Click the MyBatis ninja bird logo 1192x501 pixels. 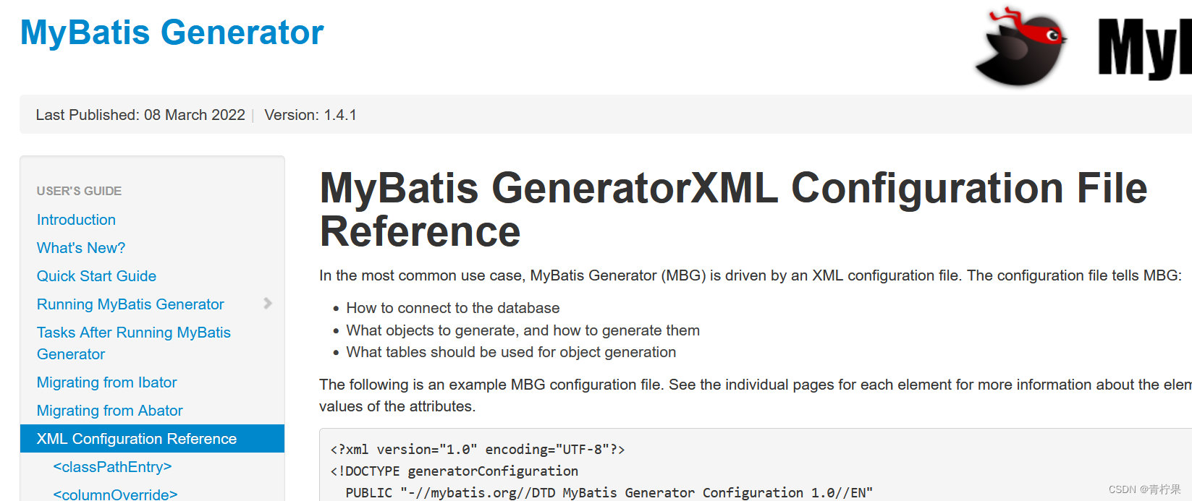(1021, 45)
